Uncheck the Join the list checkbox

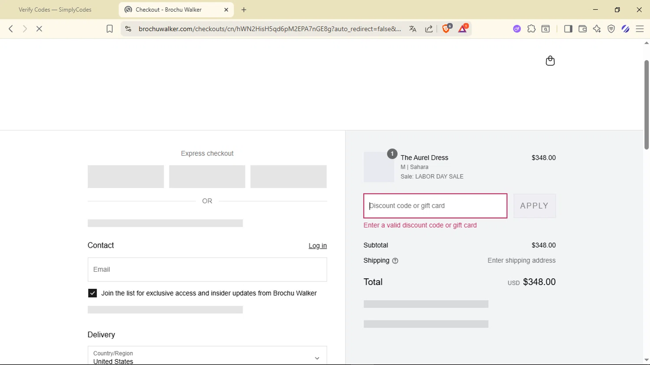[92, 293]
